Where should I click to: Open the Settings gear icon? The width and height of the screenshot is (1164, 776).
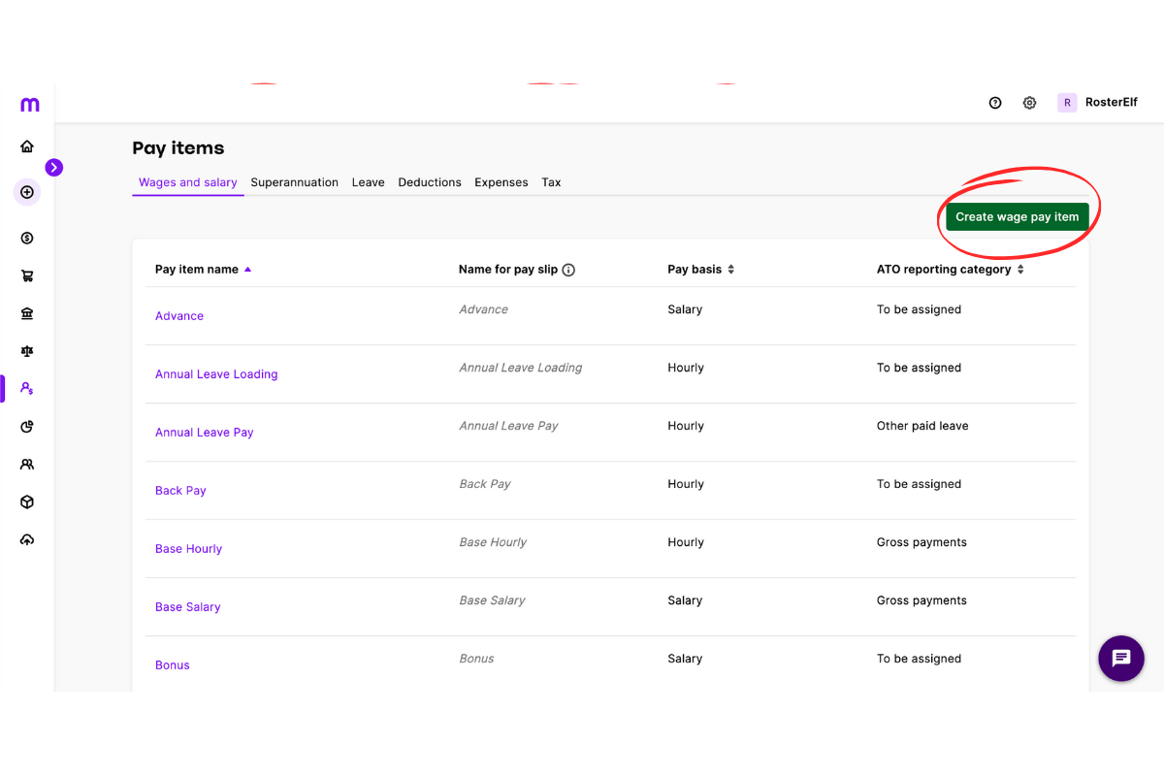coord(1029,102)
